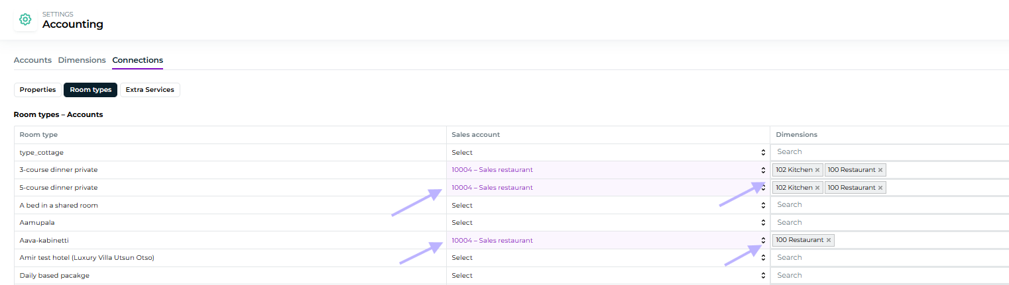Show the Properties connections
Viewport: 1009px width, 285px height.
(38, 90)
